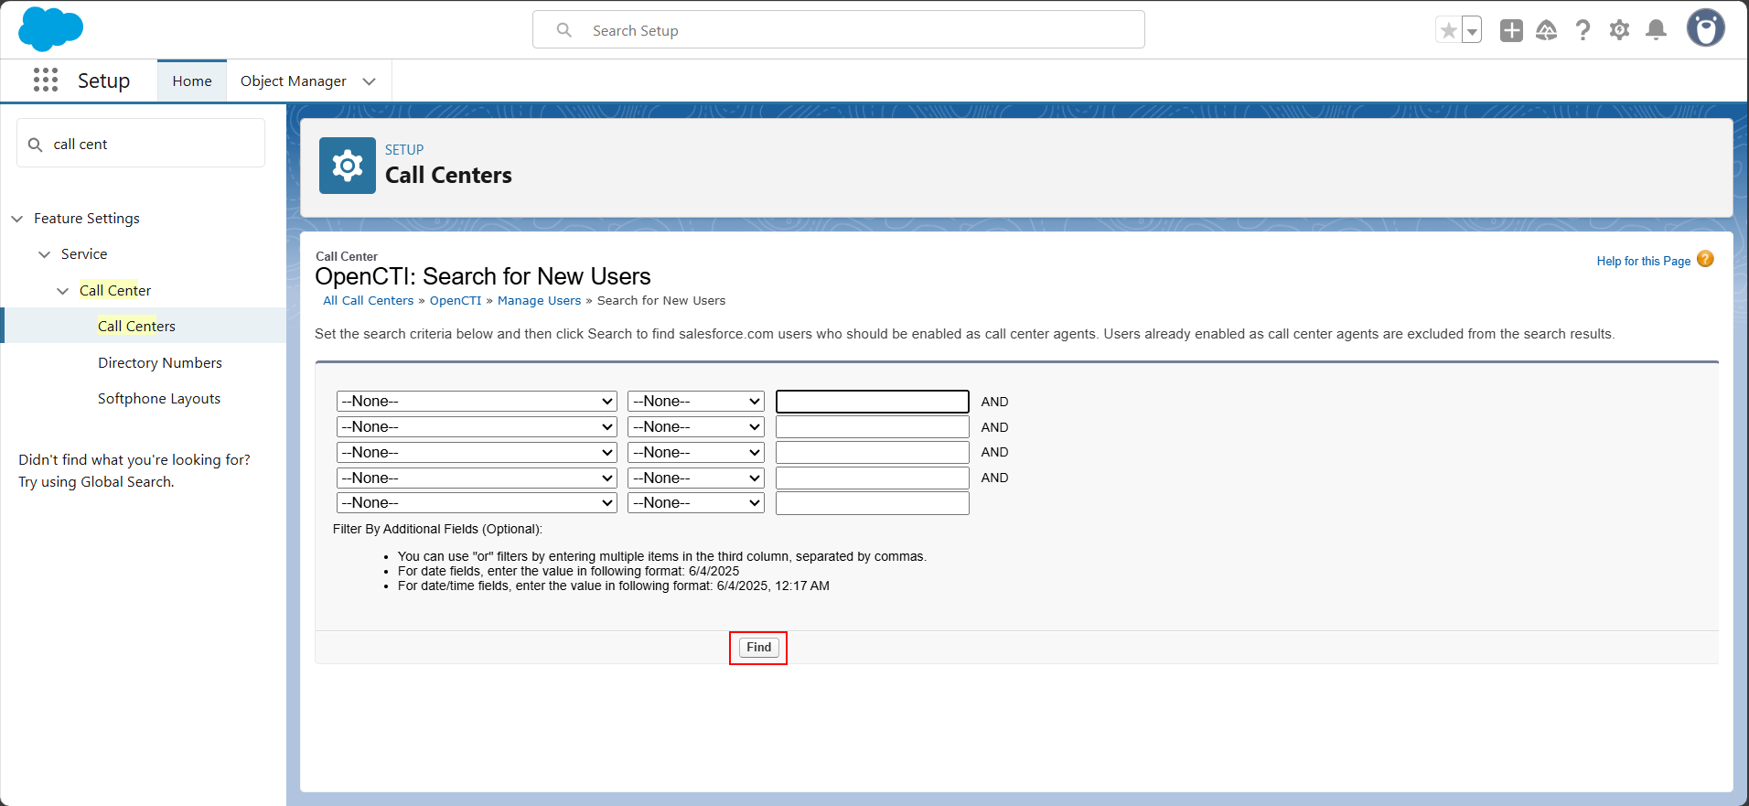Image resolution: width=1749 pixels, height=806 pixels.
Task: Click the SETUP label above Call Centers
Action: point(404,150)
